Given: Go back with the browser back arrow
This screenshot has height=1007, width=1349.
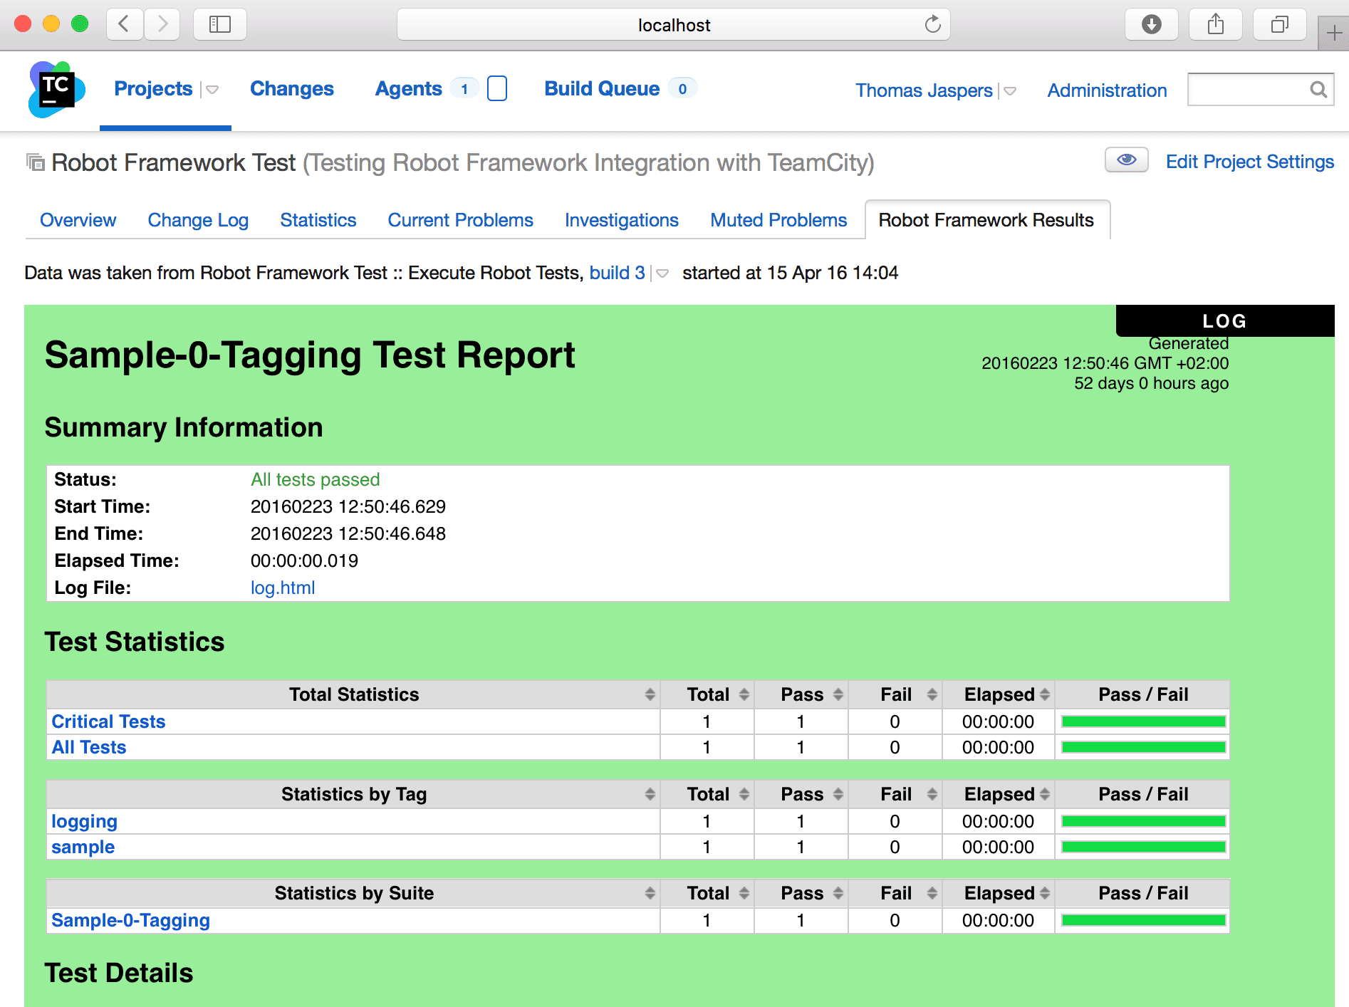Looking at the screenshot, I should tap(125, 25).
